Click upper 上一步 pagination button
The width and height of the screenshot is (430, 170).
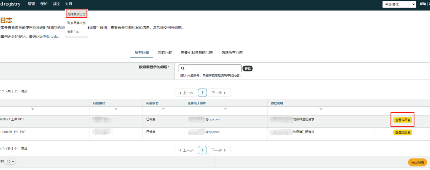[186, 93]
